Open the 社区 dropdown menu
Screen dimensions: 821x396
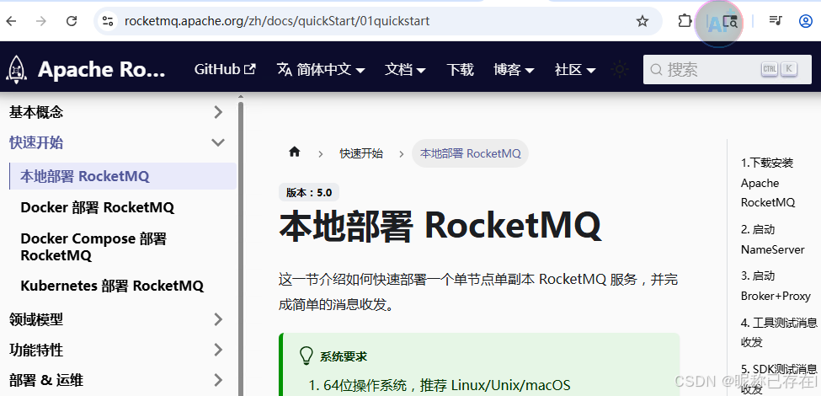coord(575,69)
